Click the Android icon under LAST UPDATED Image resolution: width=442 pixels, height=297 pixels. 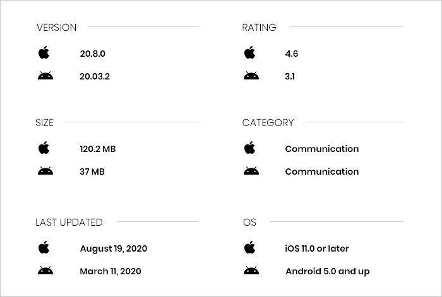click(x=45, y=271)
